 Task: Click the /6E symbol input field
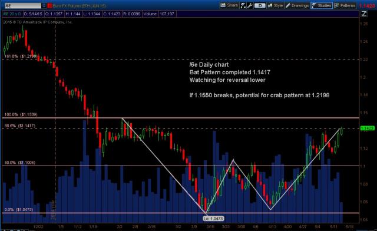point(23,5)
